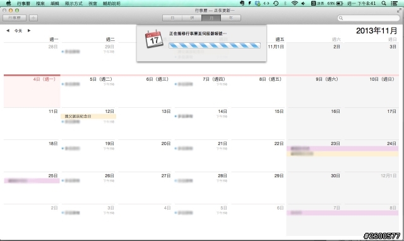
Task: Open the 檔案 menu
Action: point(40,3)
